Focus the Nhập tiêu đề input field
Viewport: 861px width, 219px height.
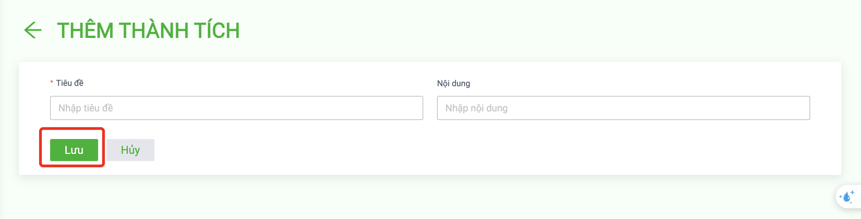(237, 108)
